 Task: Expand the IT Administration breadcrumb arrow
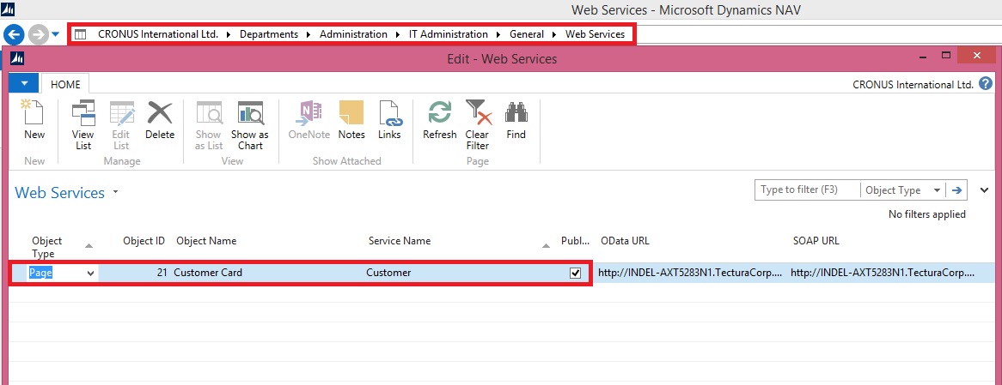(x=498, y=34)
